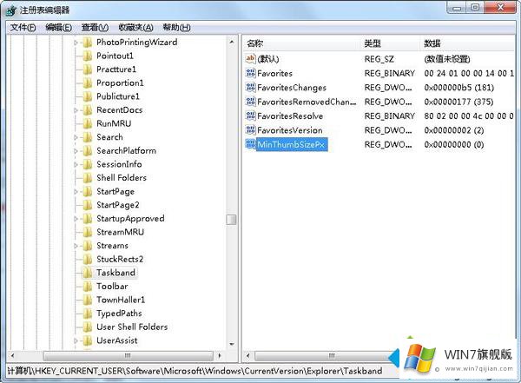This screenshot has height=383, width=521.
Task: Expand the Streams key
Action: click(76, 246)
